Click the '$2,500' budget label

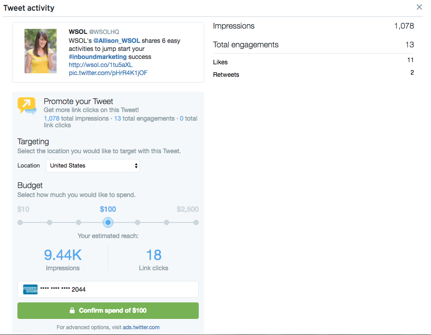click(x=188, y=209)
